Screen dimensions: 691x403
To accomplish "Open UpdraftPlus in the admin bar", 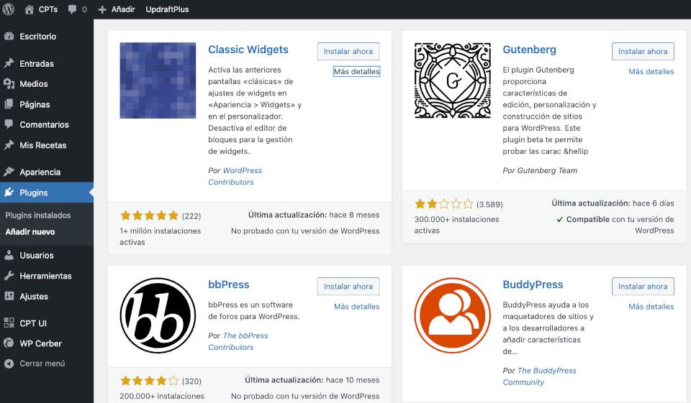I will pos(167,9).
